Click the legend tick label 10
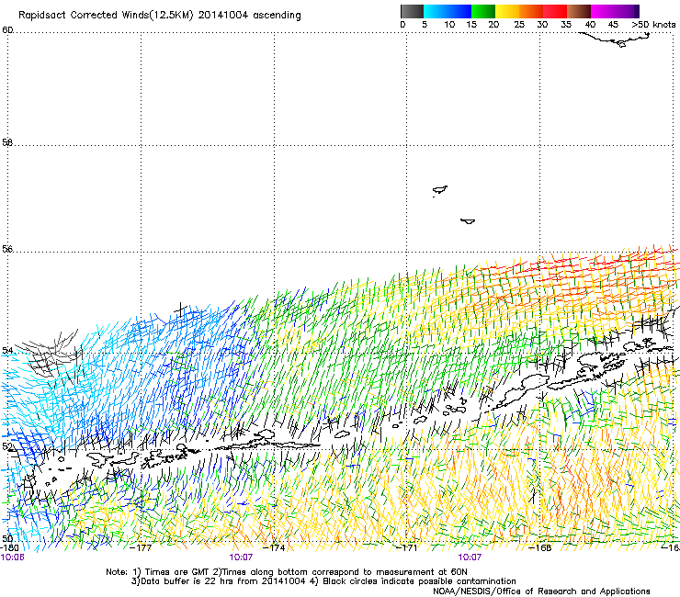The image size is (680, 597). tap(449, 25)
